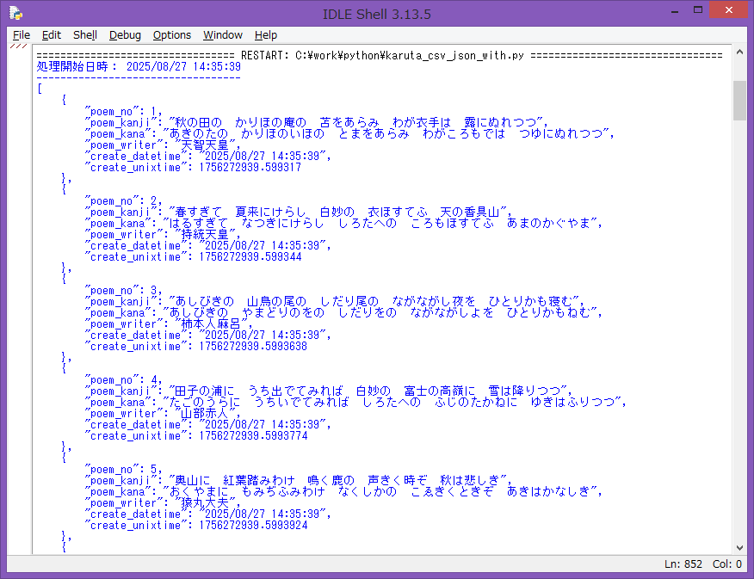
Task: Open the Help menu
Action: click(x=266, y=35)
